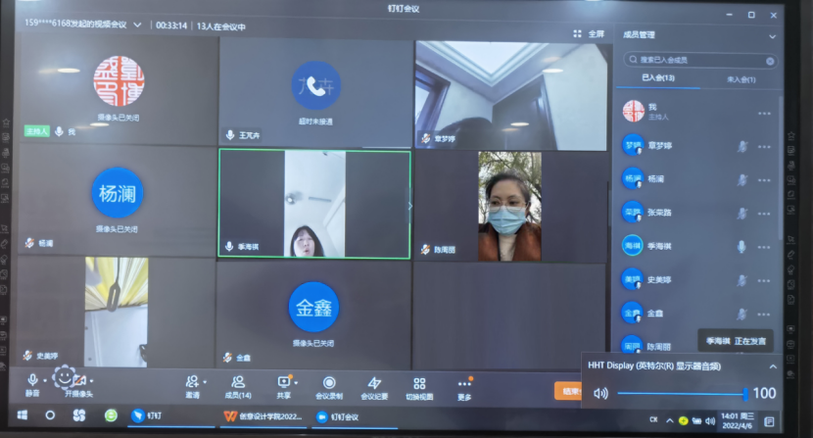Toggle microphone for 季海琪 in member list

741,246
